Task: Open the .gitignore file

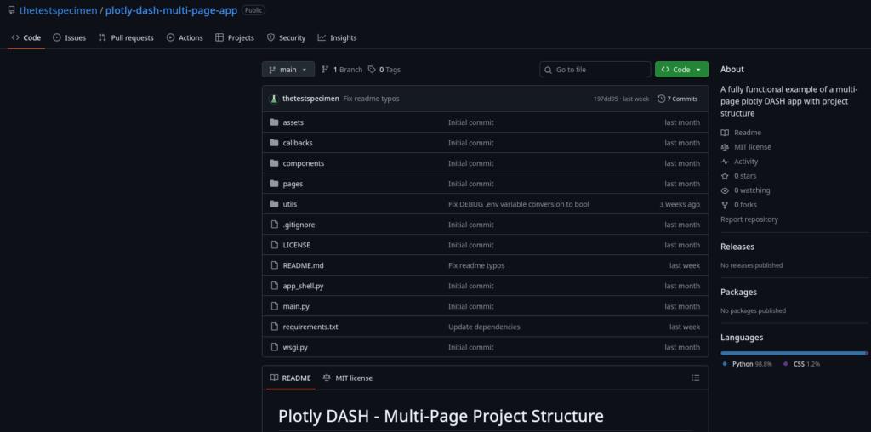Action: (x=299, y=225)
